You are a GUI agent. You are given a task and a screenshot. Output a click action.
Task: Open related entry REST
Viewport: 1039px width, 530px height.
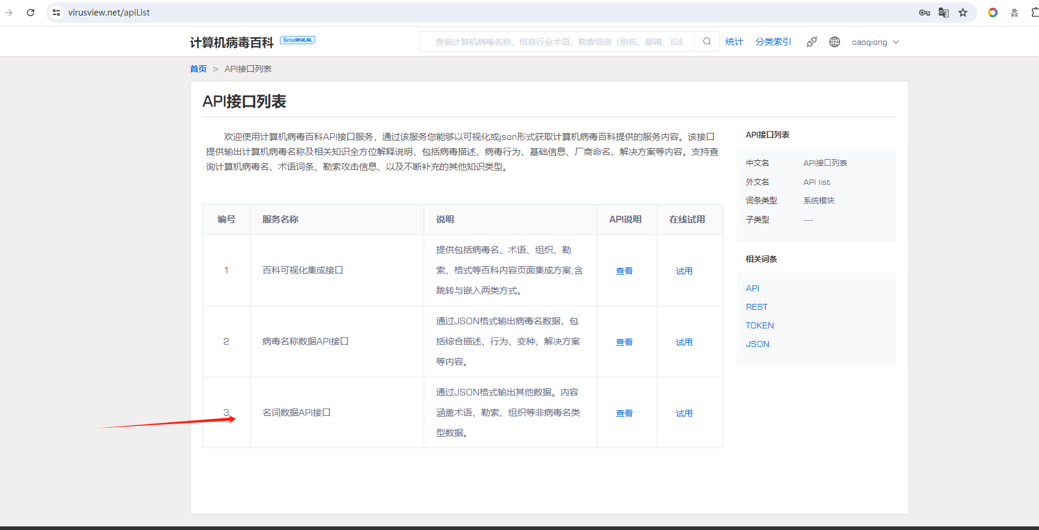pyautogui.click(x=757, y=307)
